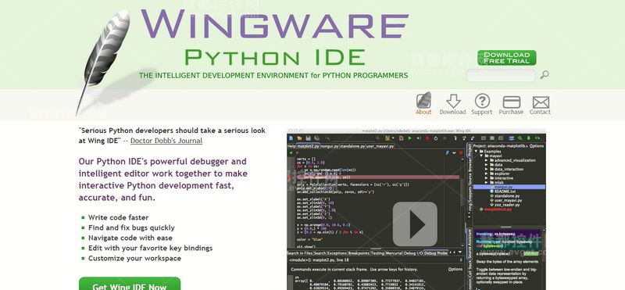Expand the advanced_visualization folder
The height and width of the screenshot is (290, 625).
click(486, 160)
